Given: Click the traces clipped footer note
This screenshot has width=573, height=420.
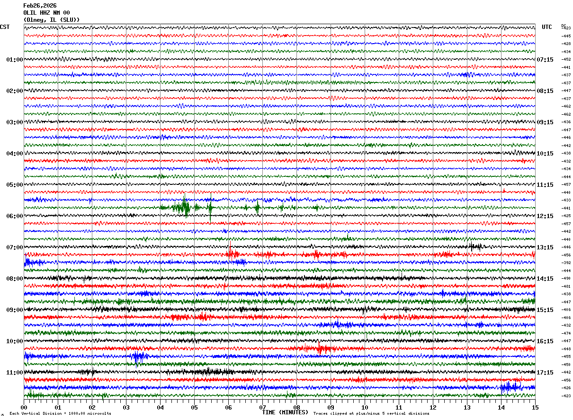Looking at the screenshot, I should (371, 413).
